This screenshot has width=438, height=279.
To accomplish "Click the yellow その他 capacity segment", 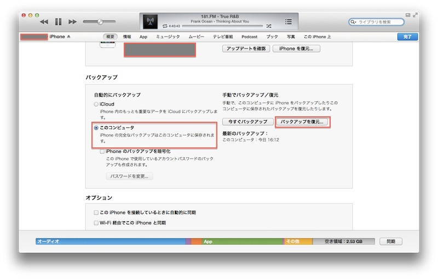I will (298, 241).
